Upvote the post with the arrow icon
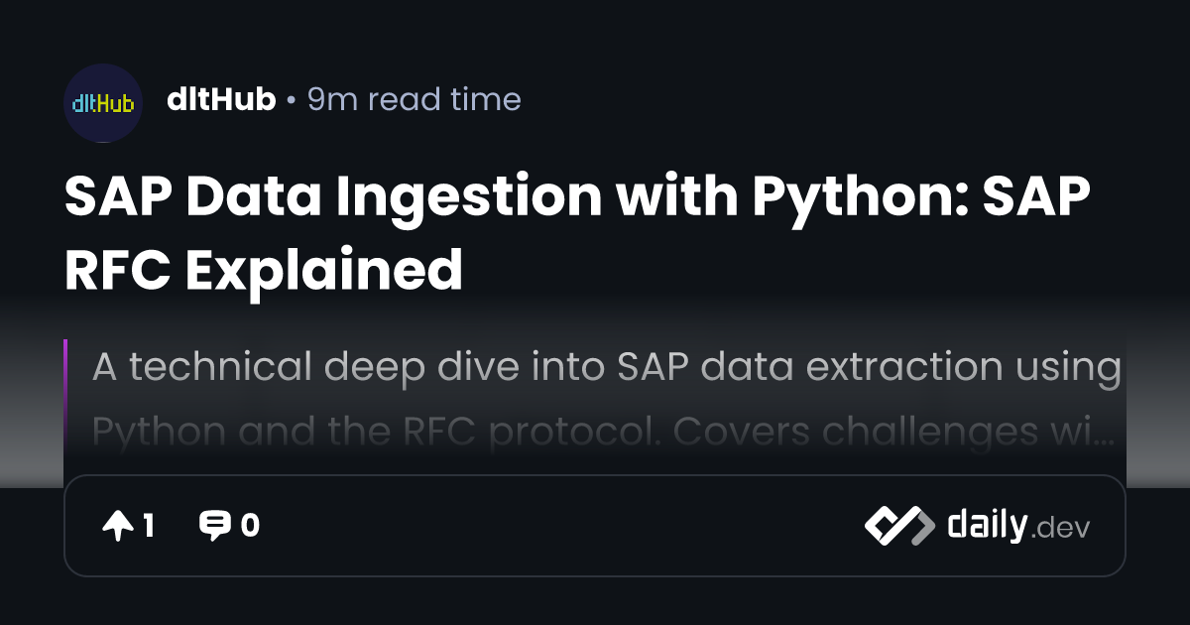 [117, 526]
